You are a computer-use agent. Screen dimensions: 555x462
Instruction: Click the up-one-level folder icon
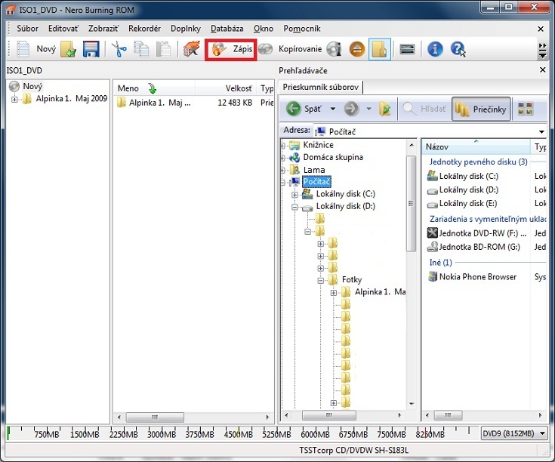coord(385,109)
